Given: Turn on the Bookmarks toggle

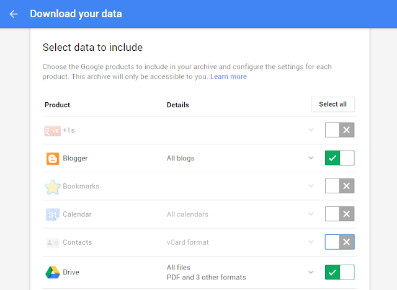Looking at the screenshot, I should [339, 186].
